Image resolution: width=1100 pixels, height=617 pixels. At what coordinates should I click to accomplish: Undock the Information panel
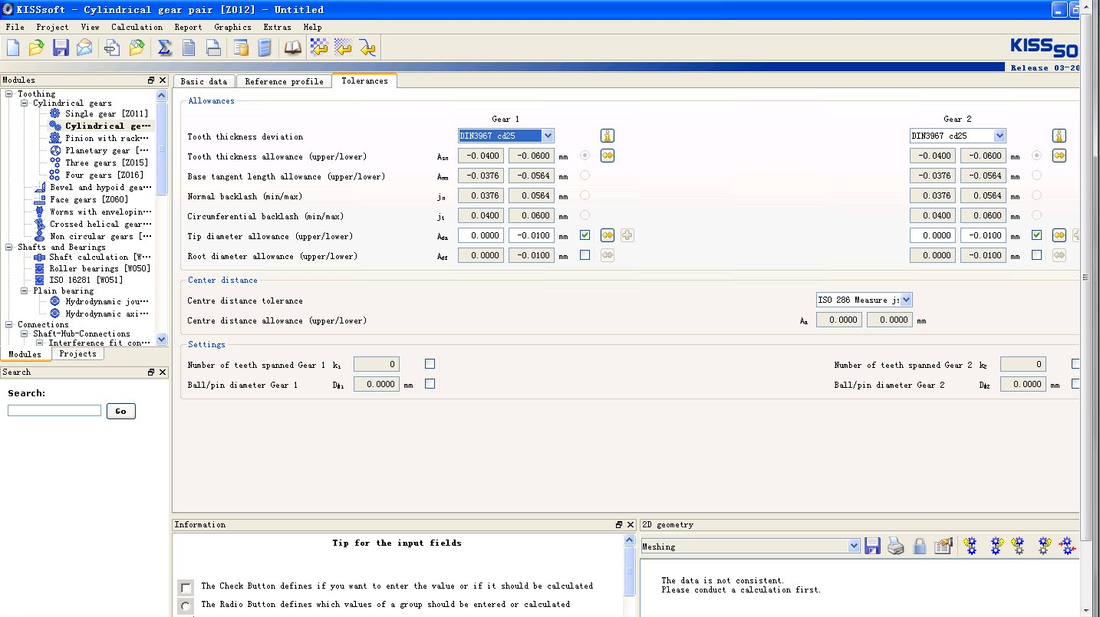click(619, 524)
